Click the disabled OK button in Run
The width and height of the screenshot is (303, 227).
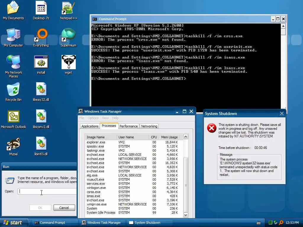pos(40,208)
